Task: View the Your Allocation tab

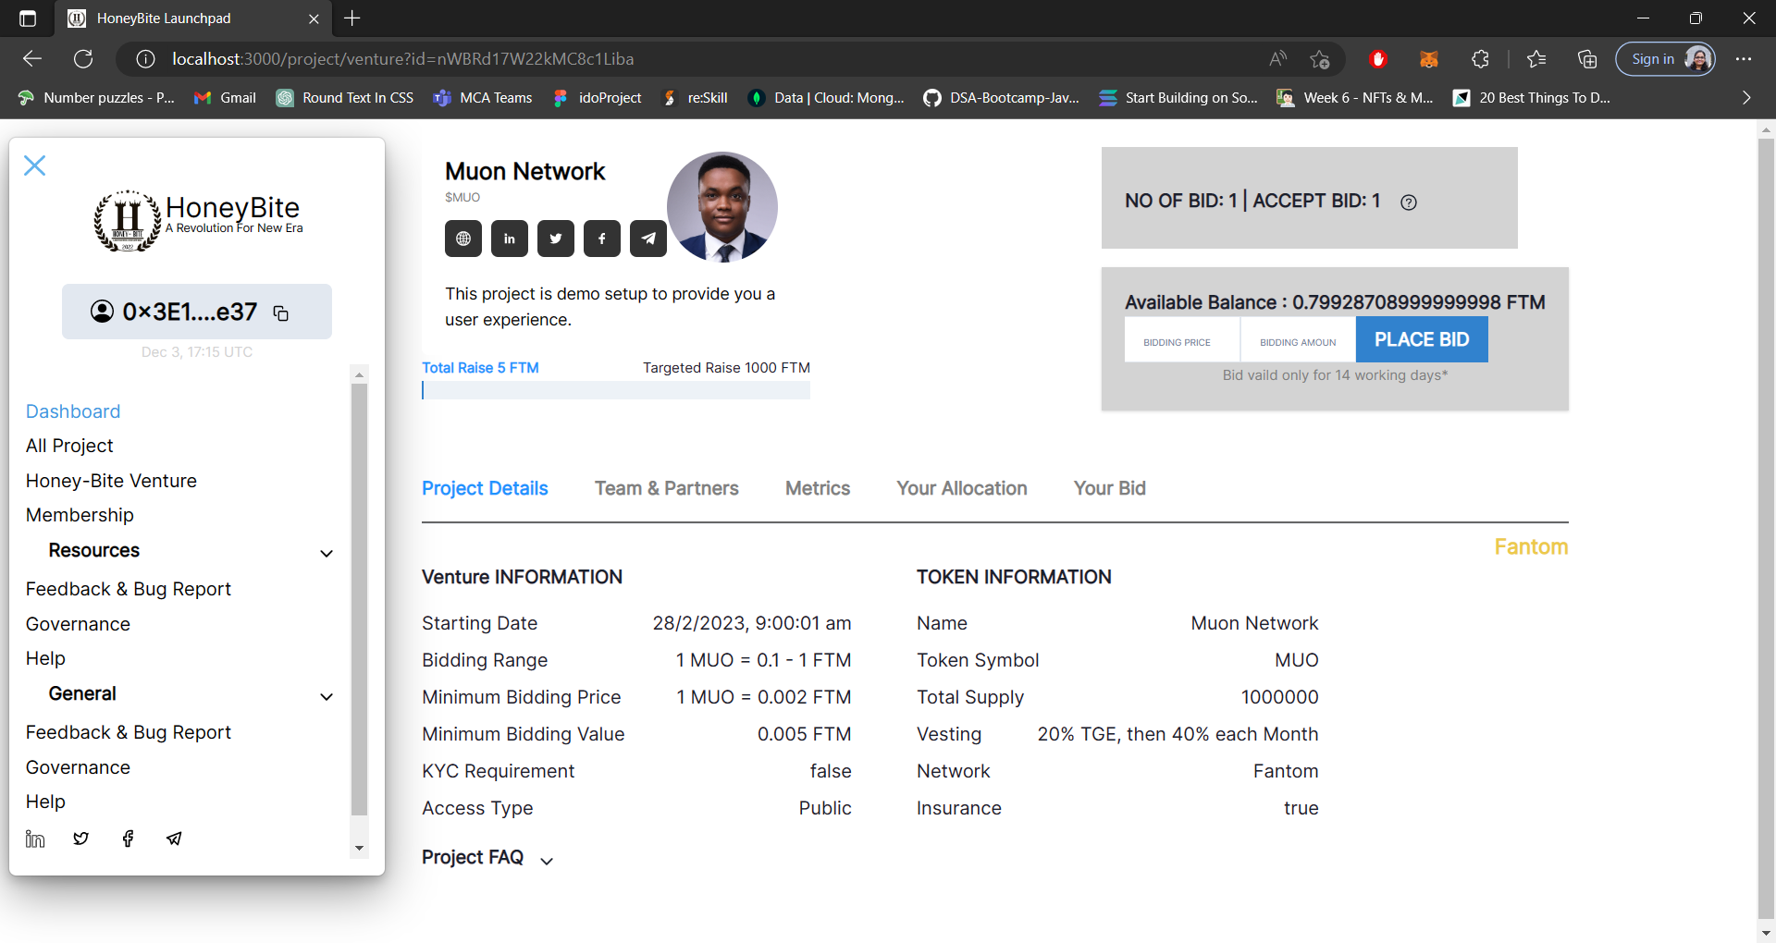Action: coord(962,488)
